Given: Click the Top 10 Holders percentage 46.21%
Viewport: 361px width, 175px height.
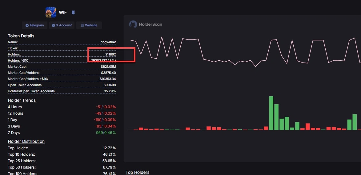Looking at the screenshot, I should [x=109, y=154].
